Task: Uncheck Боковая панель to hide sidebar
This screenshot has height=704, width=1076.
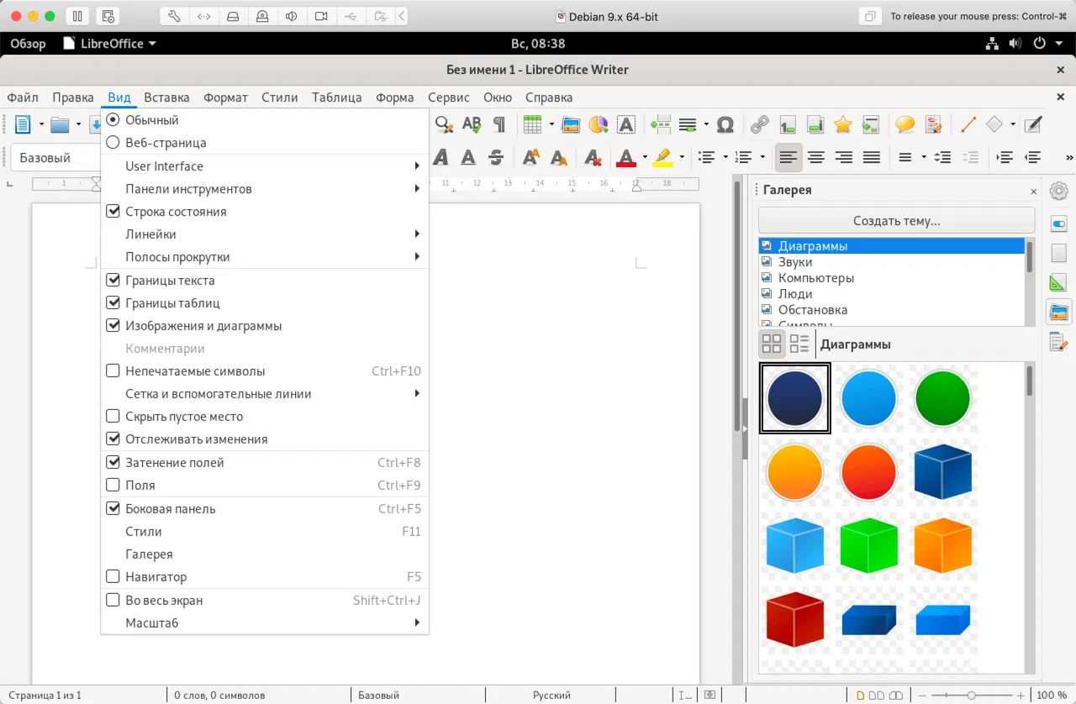Action: point(265,509)
